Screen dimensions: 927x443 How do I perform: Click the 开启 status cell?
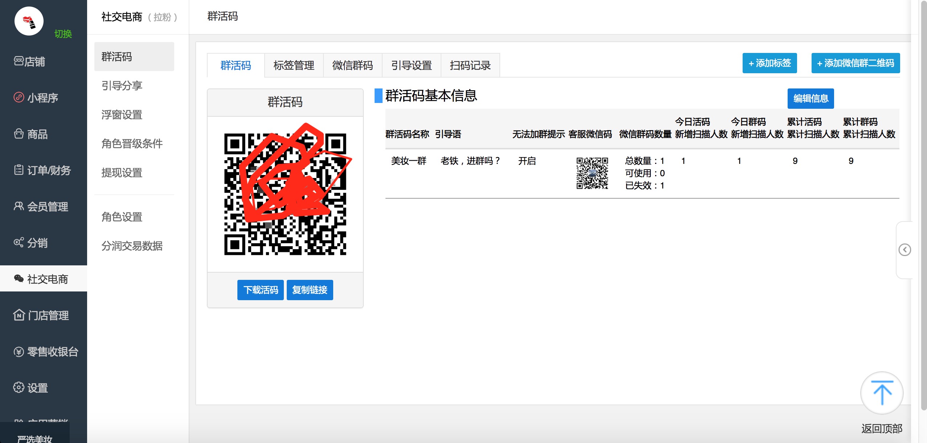click(527, 161)
